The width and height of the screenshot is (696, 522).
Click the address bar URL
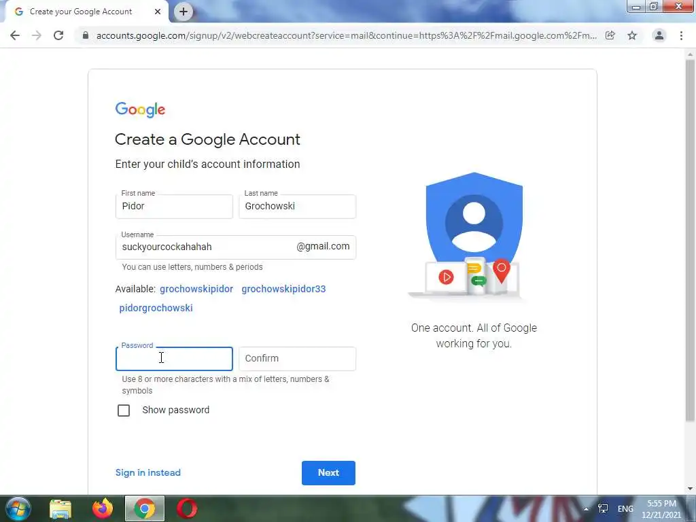pyautogui.click(x=346, y=35)
